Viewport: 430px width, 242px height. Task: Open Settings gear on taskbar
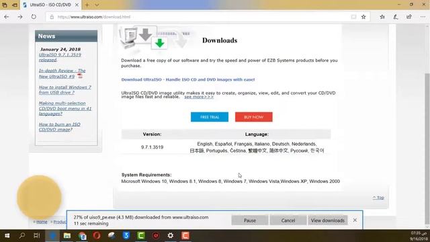[171, 235]
